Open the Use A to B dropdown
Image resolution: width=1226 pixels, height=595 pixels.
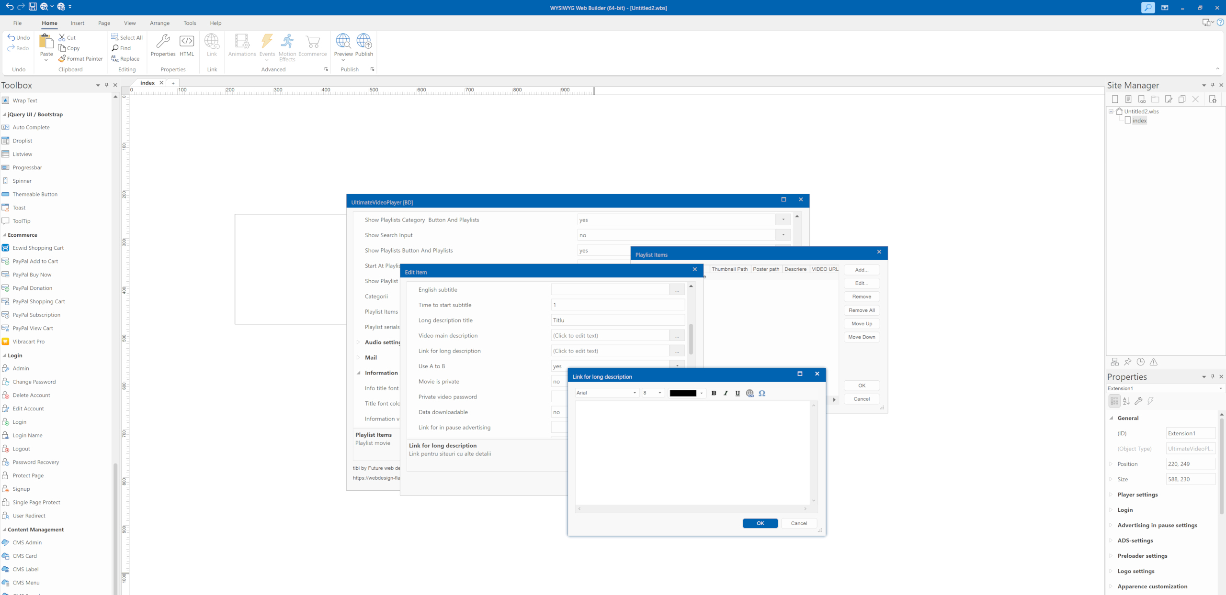677,366
